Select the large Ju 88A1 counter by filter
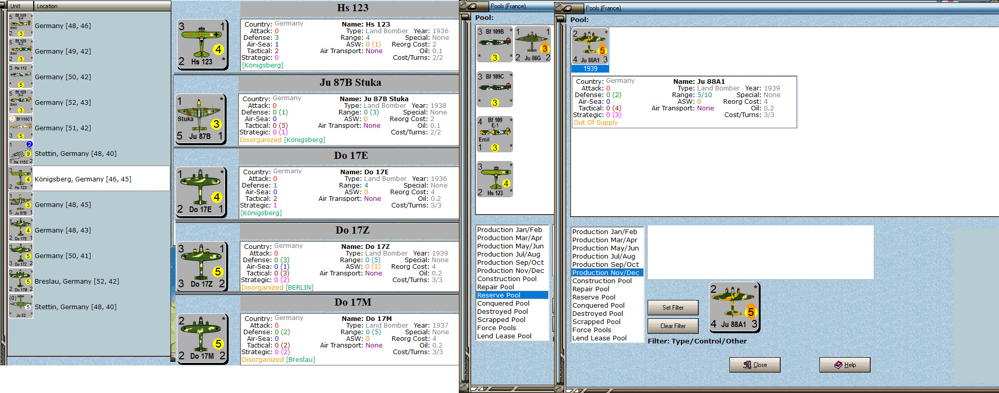This screenshot has height=393, width=999. click(x=734, y=307)
